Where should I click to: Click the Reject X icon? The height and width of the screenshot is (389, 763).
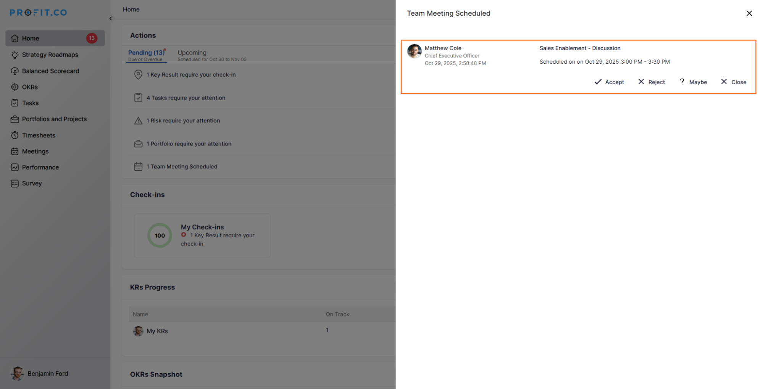641,82
